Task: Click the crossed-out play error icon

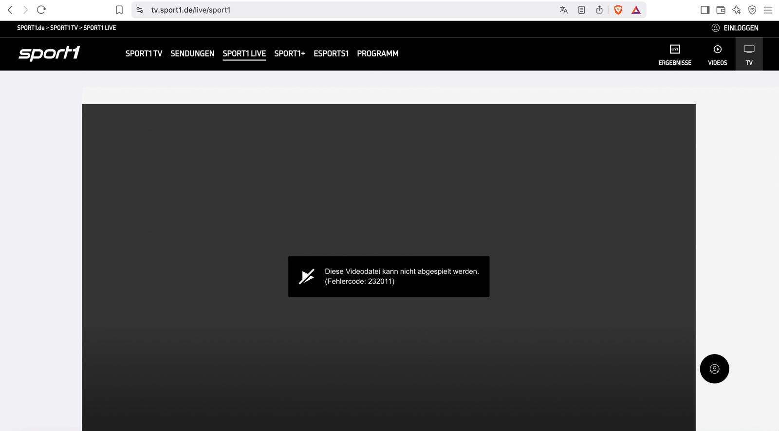Action: pyautogui.click(x=307, y=276)
